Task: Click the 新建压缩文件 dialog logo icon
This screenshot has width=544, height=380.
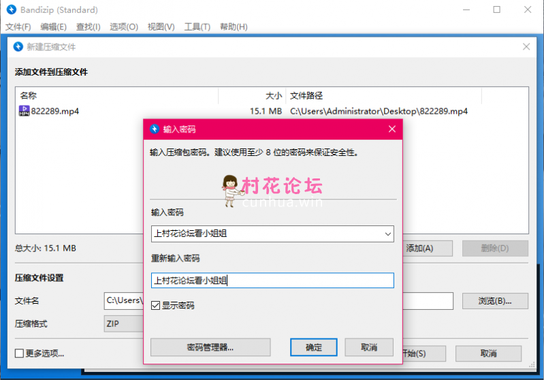Action: coord(18,46)
